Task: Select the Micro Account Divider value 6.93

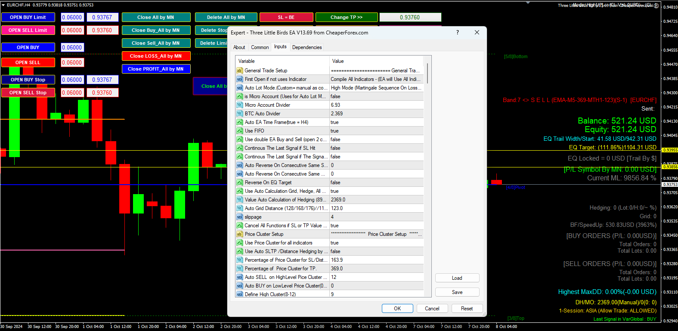Action: pos(377,105)
